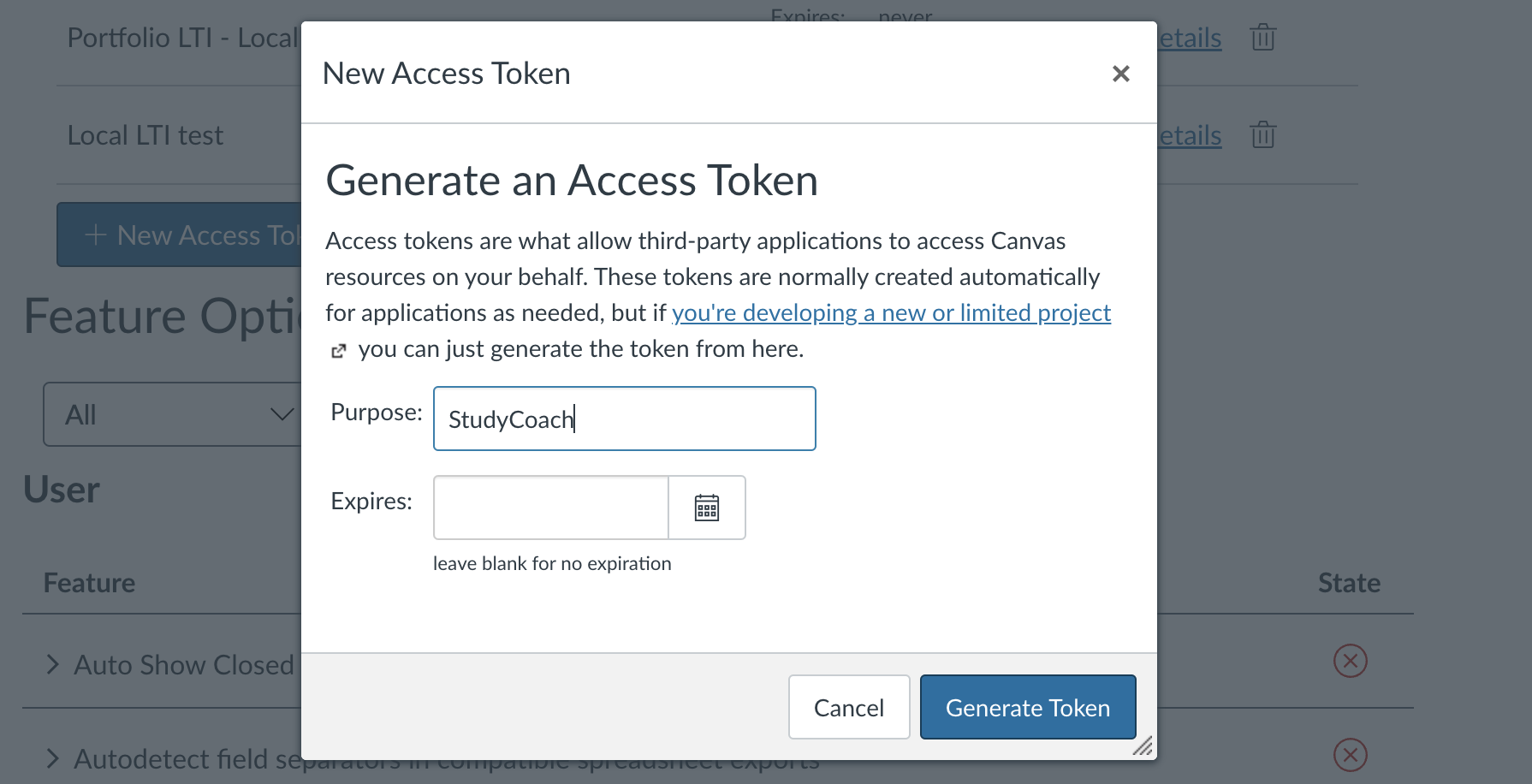Grab the dialog resize handle corner
Screen dimensions: 1532x784
1143,746
